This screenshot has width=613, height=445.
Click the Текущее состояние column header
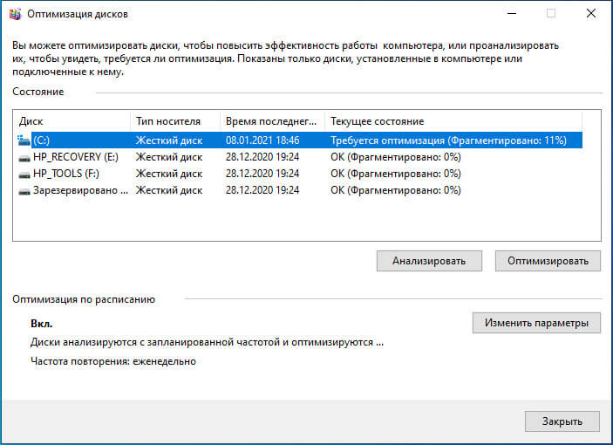coord(453,121)
